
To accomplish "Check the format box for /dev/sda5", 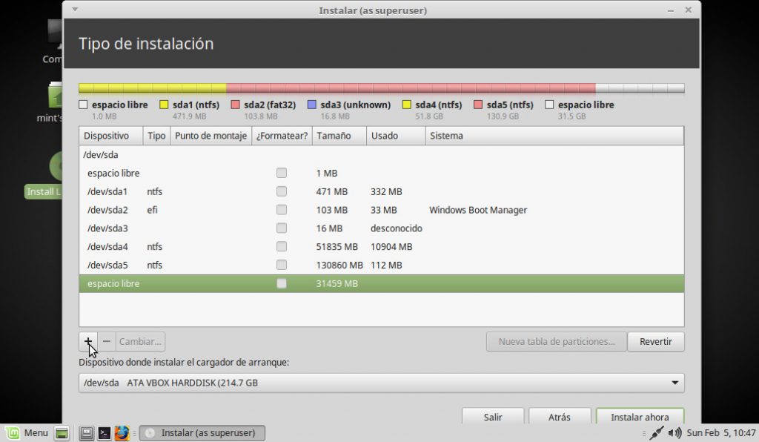I will point(282,265).
